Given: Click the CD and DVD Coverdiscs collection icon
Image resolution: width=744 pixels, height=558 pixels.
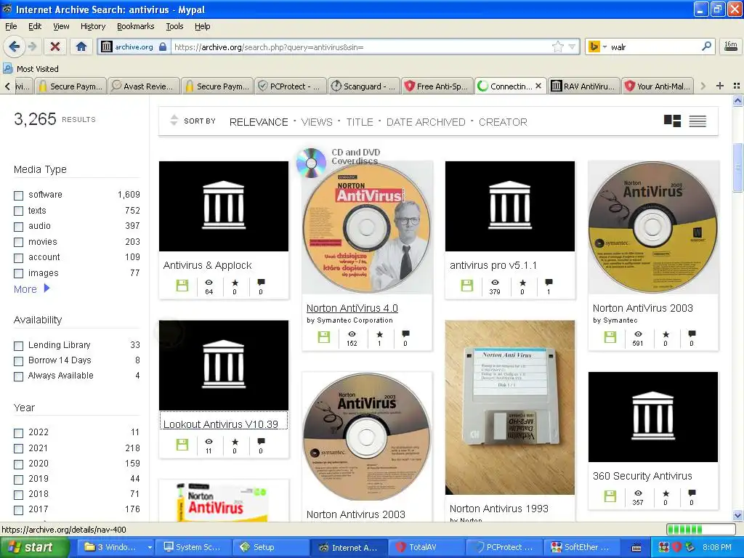Looking at the screenshot, I should [311, 163].
